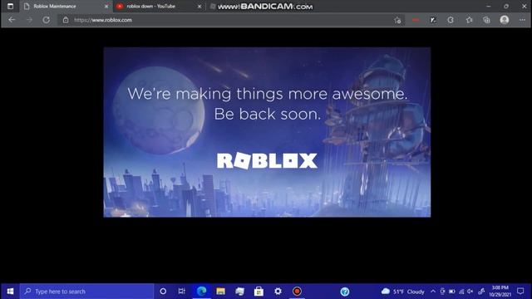Switch to the roblox down - YouTube tab
The image size is (532, 299).
tap(158, 6)
